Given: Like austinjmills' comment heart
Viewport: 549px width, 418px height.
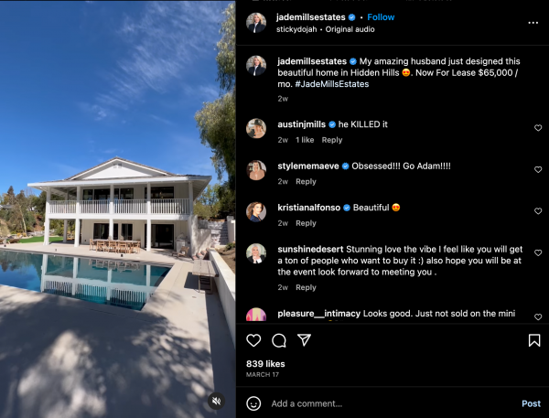Looking at the screenshot, I should [538, 128].
